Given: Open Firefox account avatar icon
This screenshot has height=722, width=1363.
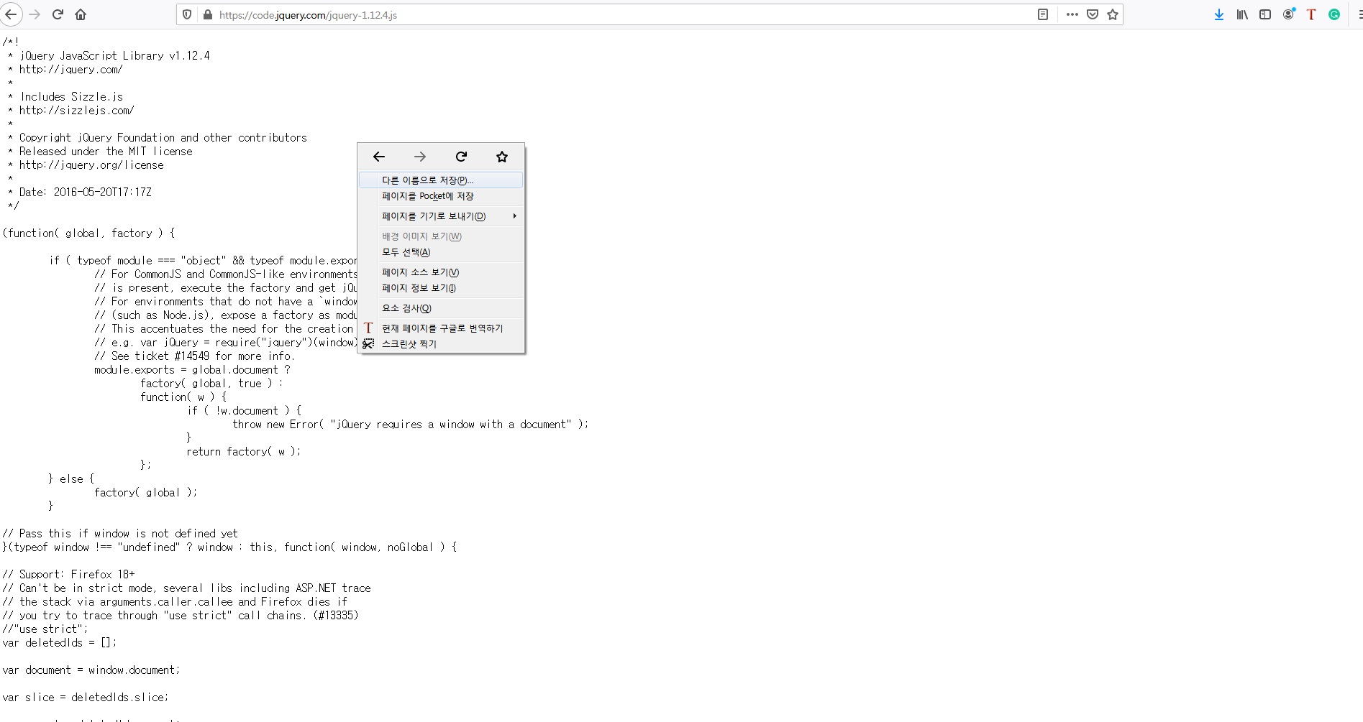Looking at the screenshot, I should tap(1288, 14).
